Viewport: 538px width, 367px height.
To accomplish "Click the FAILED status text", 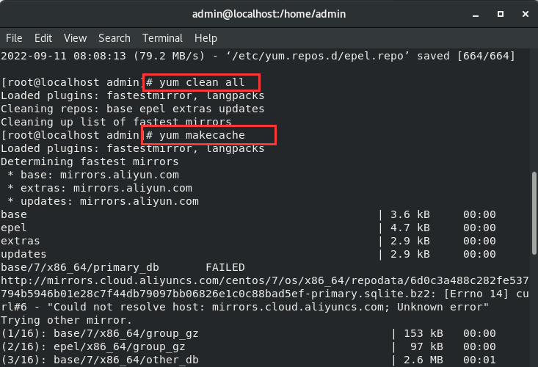I will tap(225, 267).
